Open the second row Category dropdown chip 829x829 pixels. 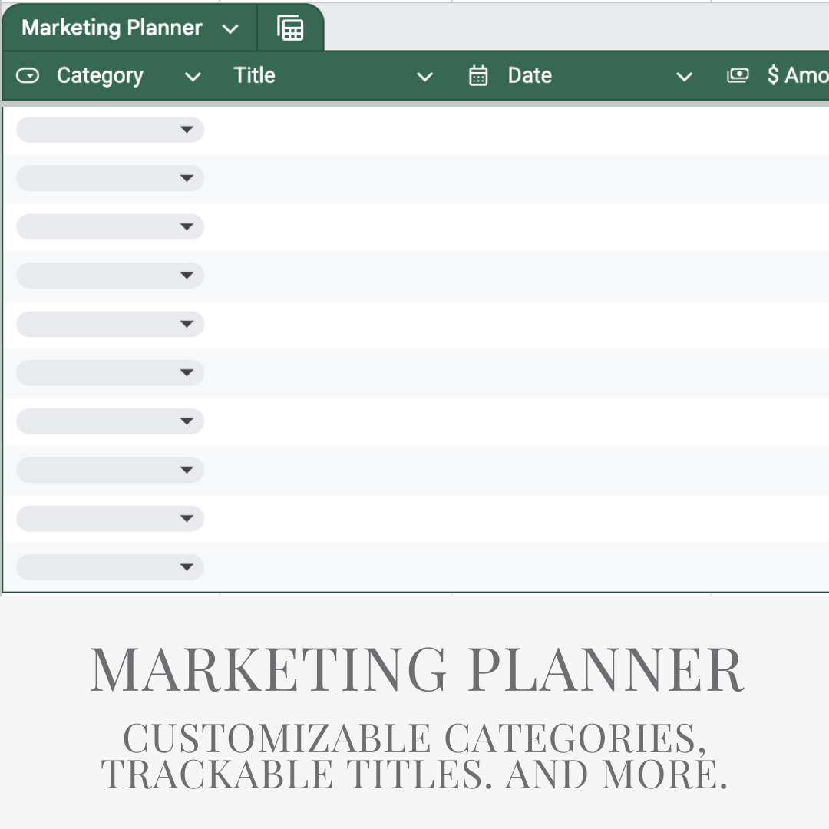pos(110,178)
